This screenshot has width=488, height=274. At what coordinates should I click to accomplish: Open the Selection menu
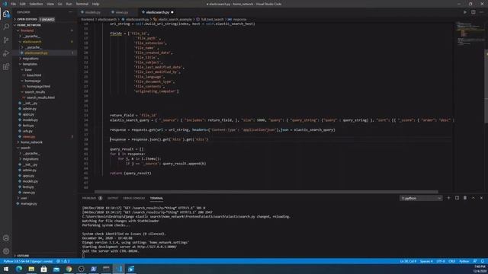[x=36, y=4]
